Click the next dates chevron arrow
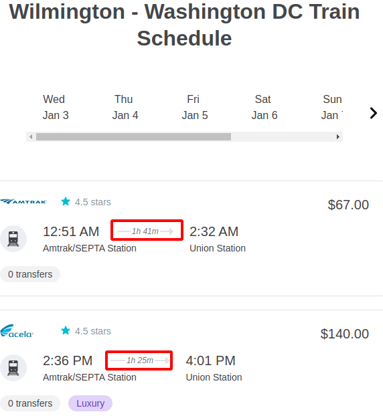This screenshot has width=383, height=416. coord(374,113)
